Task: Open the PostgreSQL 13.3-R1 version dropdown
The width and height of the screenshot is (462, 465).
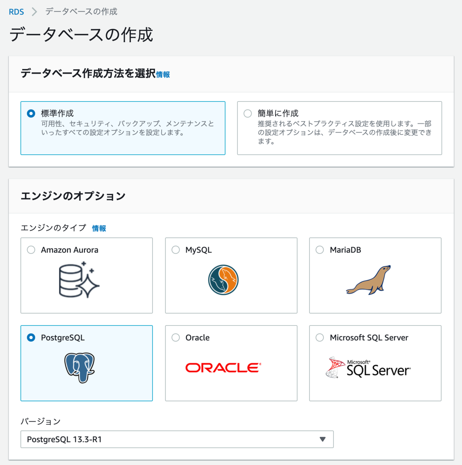Action: [x=177, y=439]
